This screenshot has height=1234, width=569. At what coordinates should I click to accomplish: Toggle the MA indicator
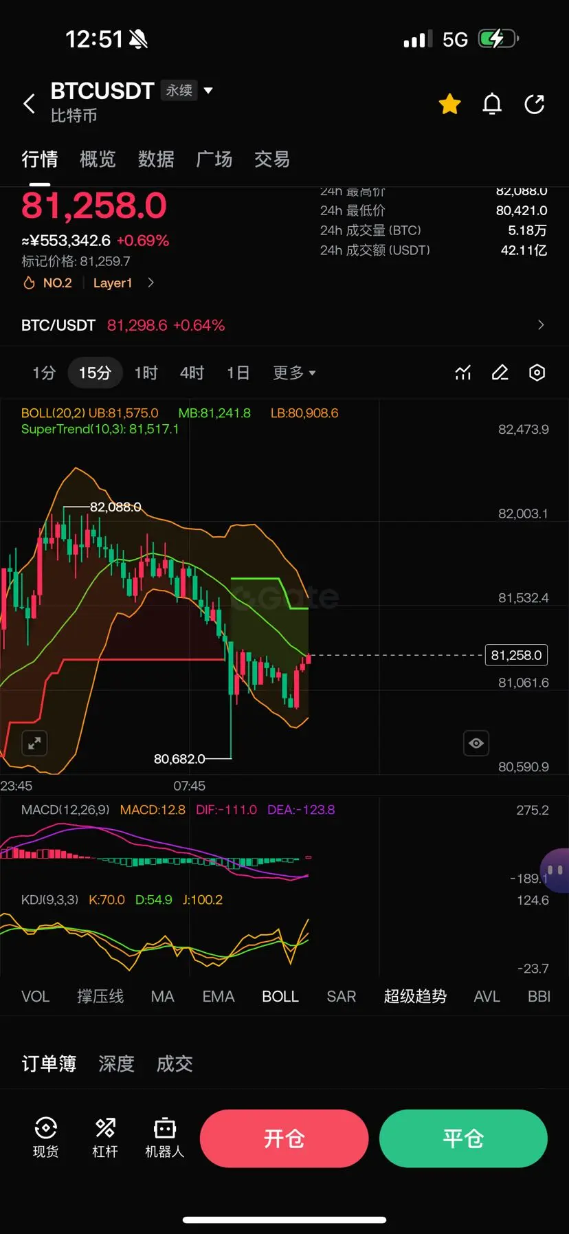pyautogui.click(x=162, y=996)
